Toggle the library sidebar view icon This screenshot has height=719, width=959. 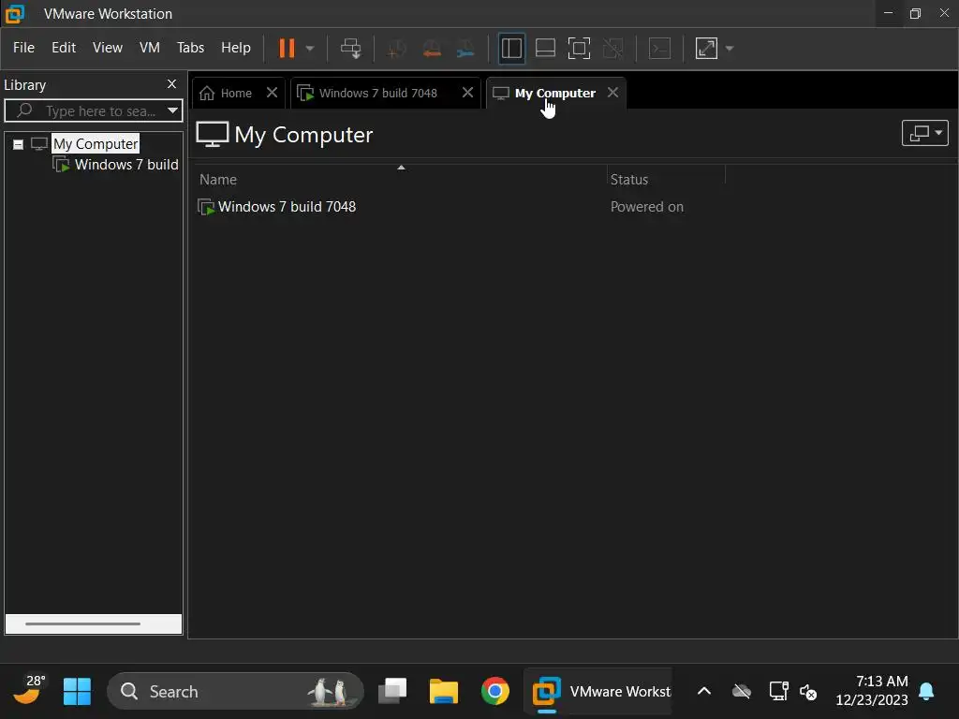[511, 49]
